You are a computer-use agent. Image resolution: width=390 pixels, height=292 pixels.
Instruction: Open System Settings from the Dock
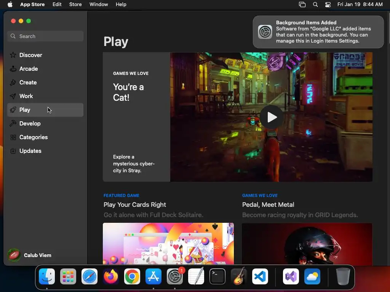[174, 276]
